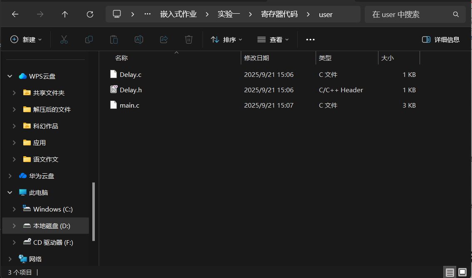Expand the 共享文件夹 tree node

coord(14,93)
